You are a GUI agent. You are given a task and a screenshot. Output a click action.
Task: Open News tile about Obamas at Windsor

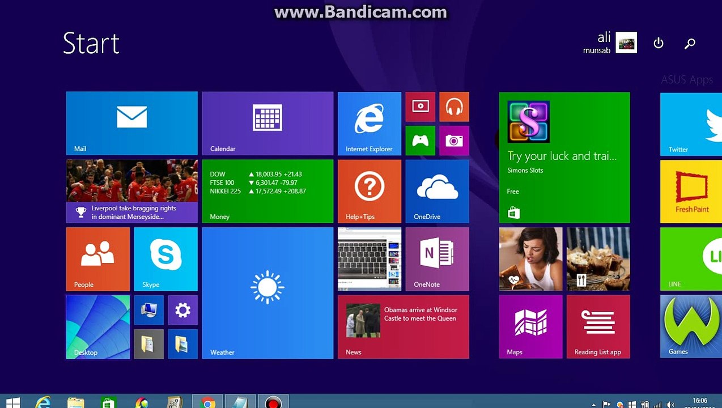pyautogui.click(x=404, y=327)
